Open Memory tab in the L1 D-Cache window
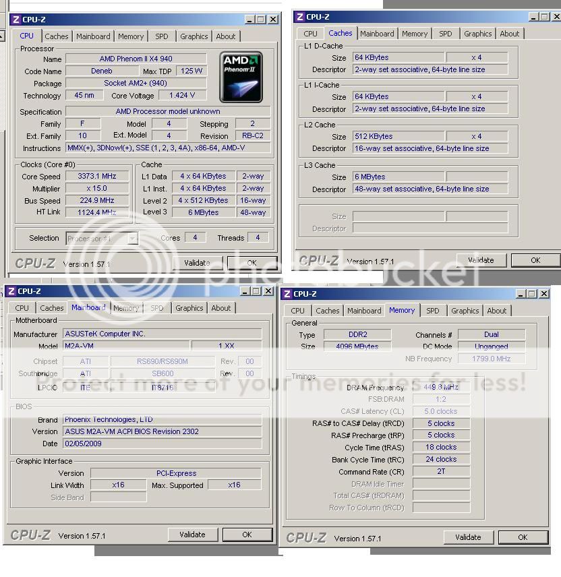Viewport: 561px width, 577px height. [x=415, y=34]
